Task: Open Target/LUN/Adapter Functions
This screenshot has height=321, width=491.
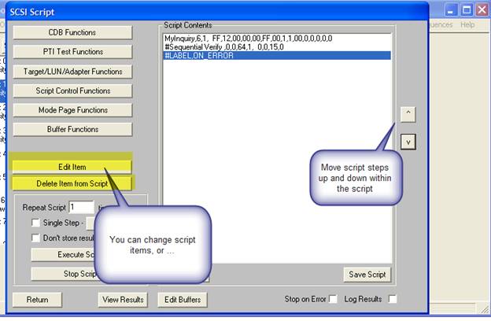Action: tap(72, 72)
